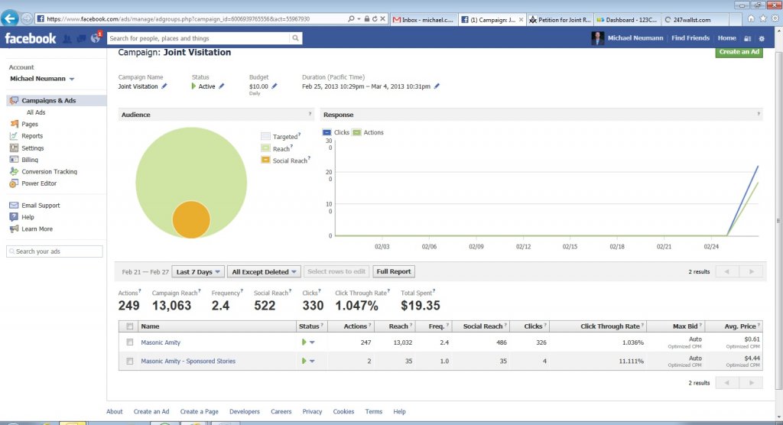783x425 pixels.
Task: Click the Privacy footer link
Action: pos(312,411)
